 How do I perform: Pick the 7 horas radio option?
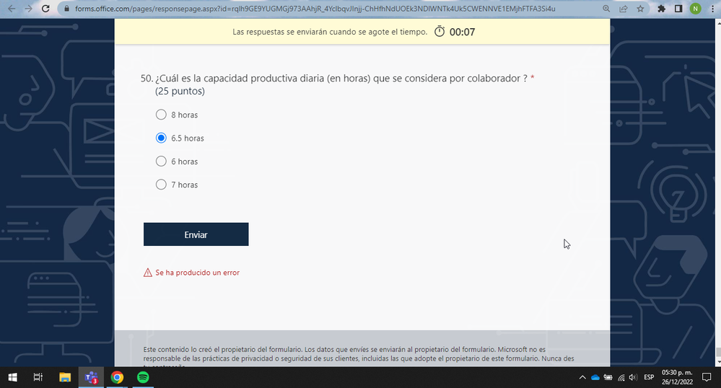[161, 185]
